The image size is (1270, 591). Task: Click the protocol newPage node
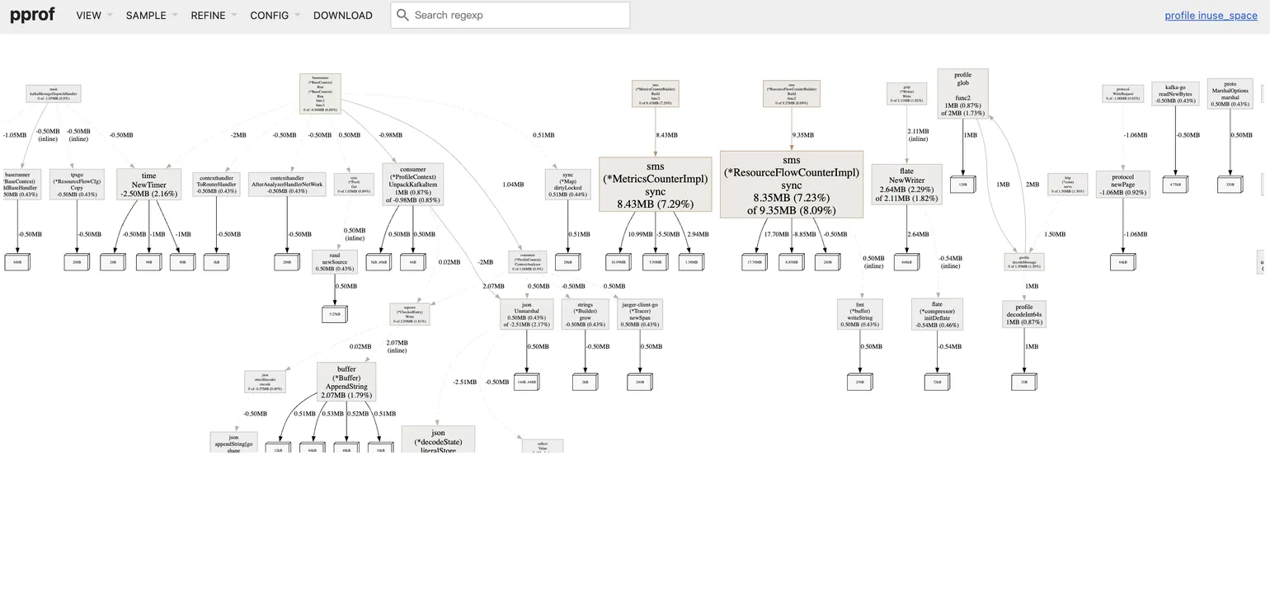(1122, 185)
